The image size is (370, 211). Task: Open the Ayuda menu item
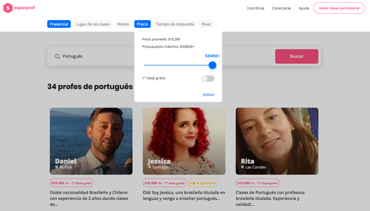click(x=304, y=8)
